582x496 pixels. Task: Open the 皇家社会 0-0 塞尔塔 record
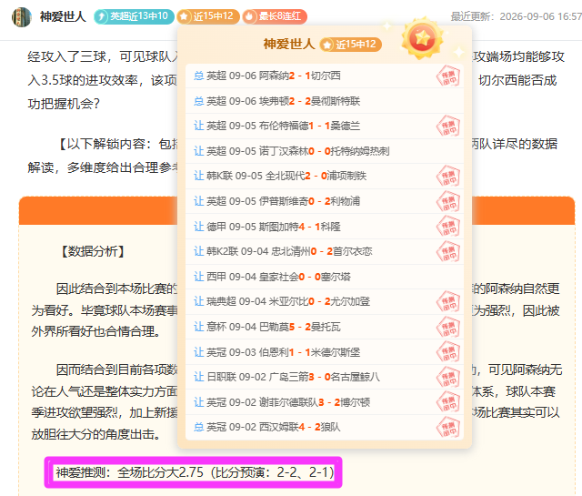[x=325, y=277]
